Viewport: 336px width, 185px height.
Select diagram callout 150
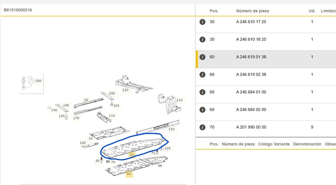[x=172, y=129]
